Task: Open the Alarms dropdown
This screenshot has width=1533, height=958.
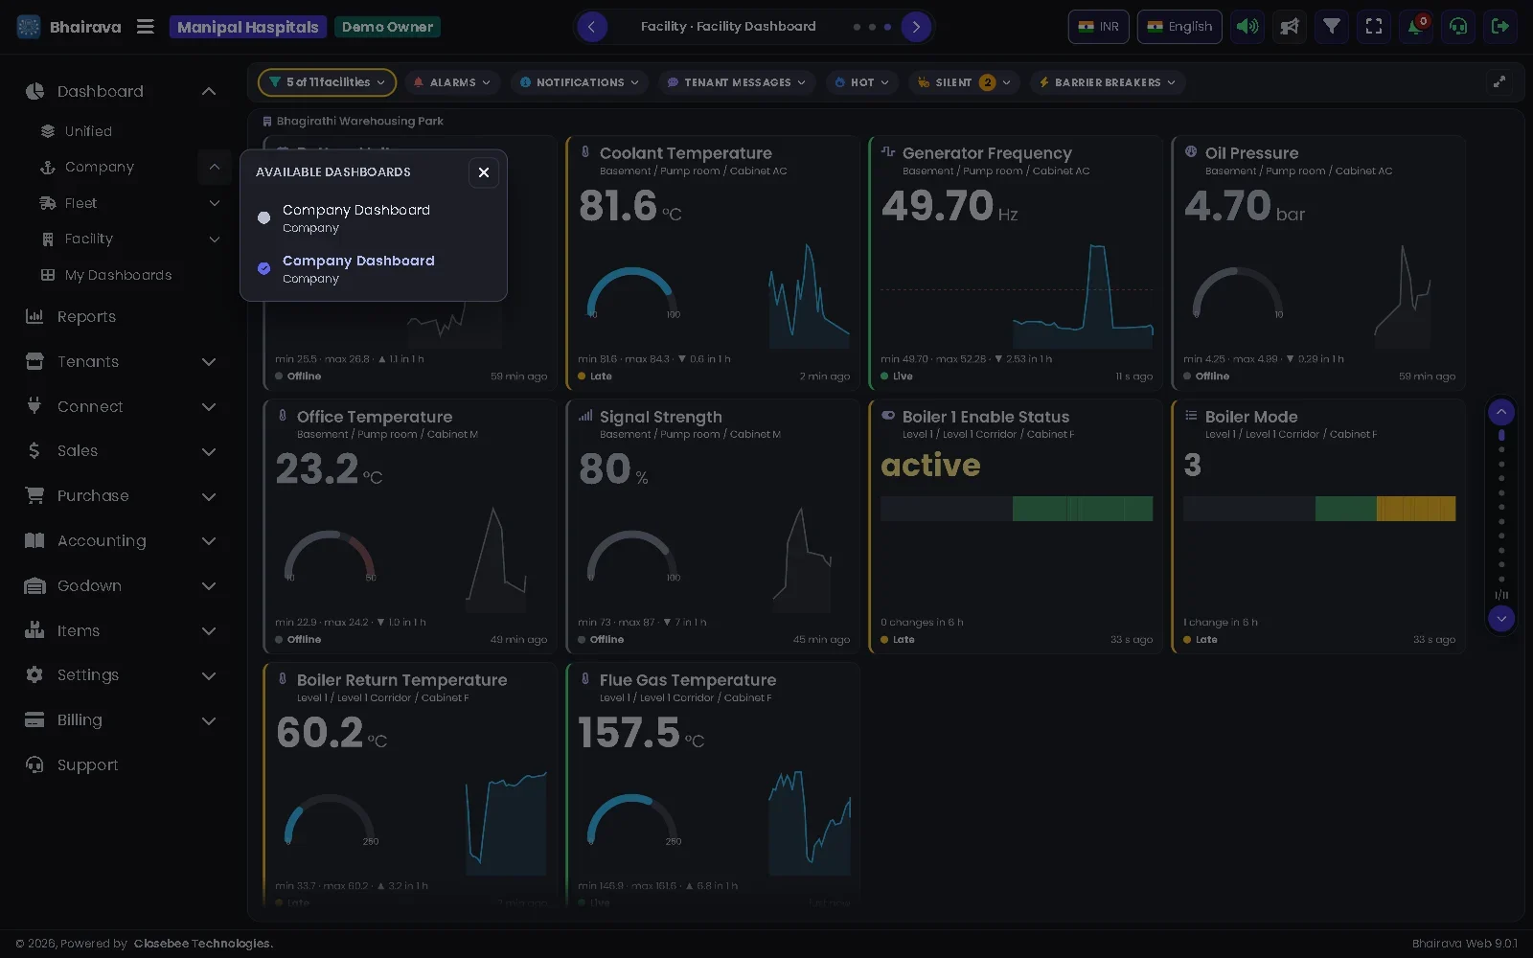Action: point(451,82)
